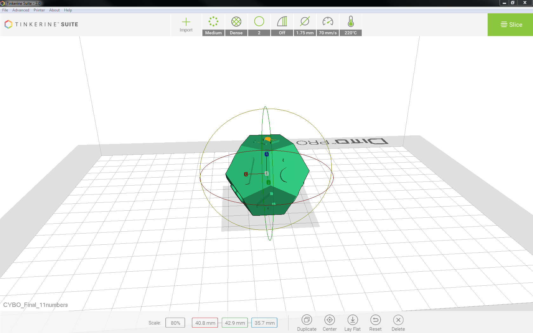
Task: Reset the model transformations
Action: [x=375, y=323]
